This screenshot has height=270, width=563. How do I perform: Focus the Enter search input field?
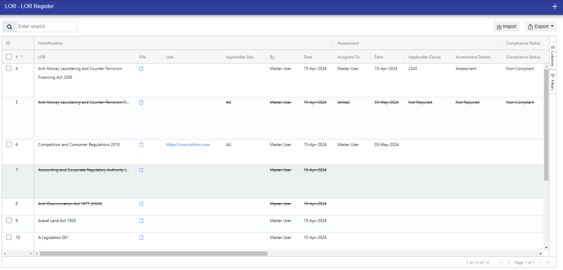[47, 27]
